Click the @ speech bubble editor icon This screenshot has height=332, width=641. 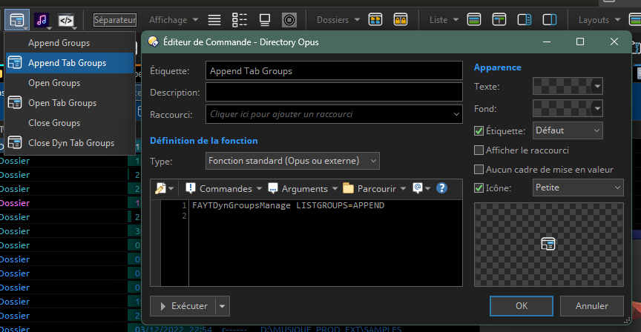click(418, 188)
